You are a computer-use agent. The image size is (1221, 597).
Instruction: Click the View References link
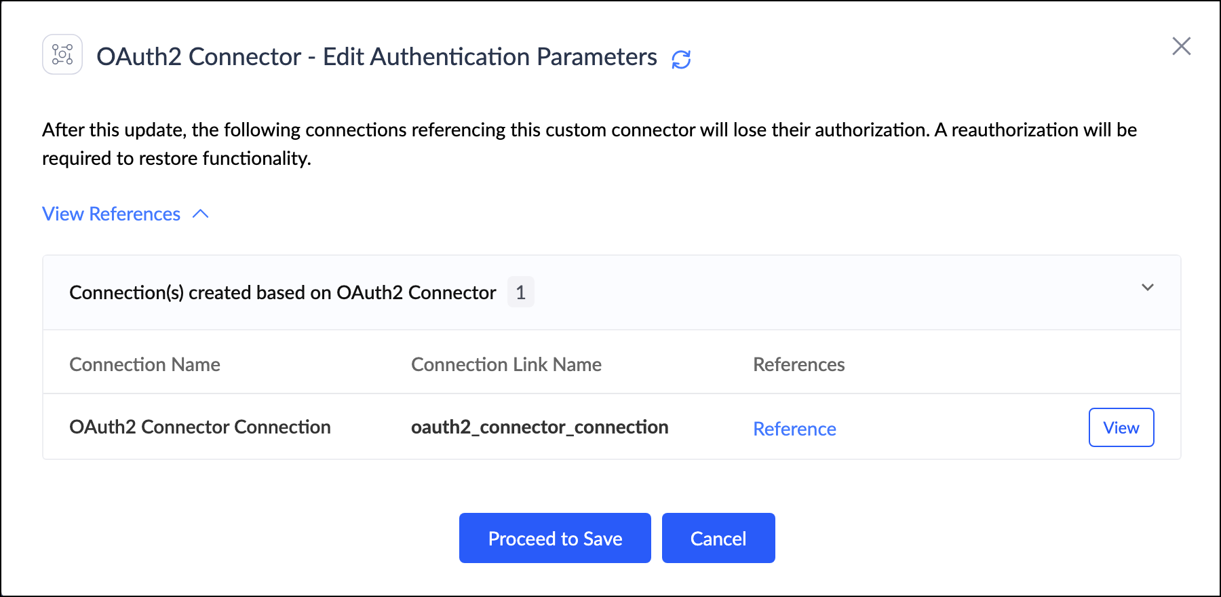111,214
